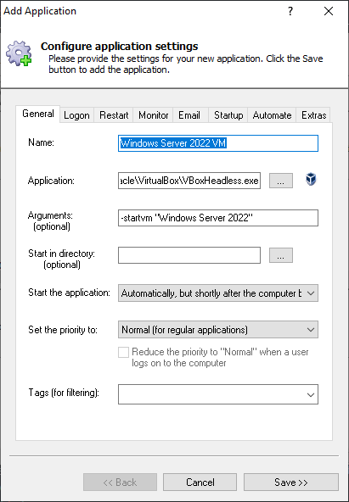349x502 pixels.
Task: Open the Restart tab
Action: (114, 115)
